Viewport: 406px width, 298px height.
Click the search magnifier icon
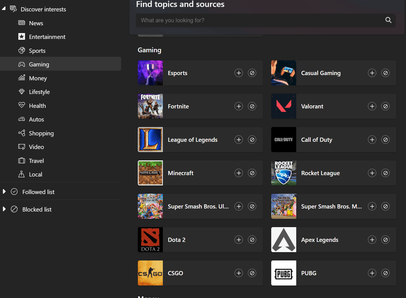[388, 20]
